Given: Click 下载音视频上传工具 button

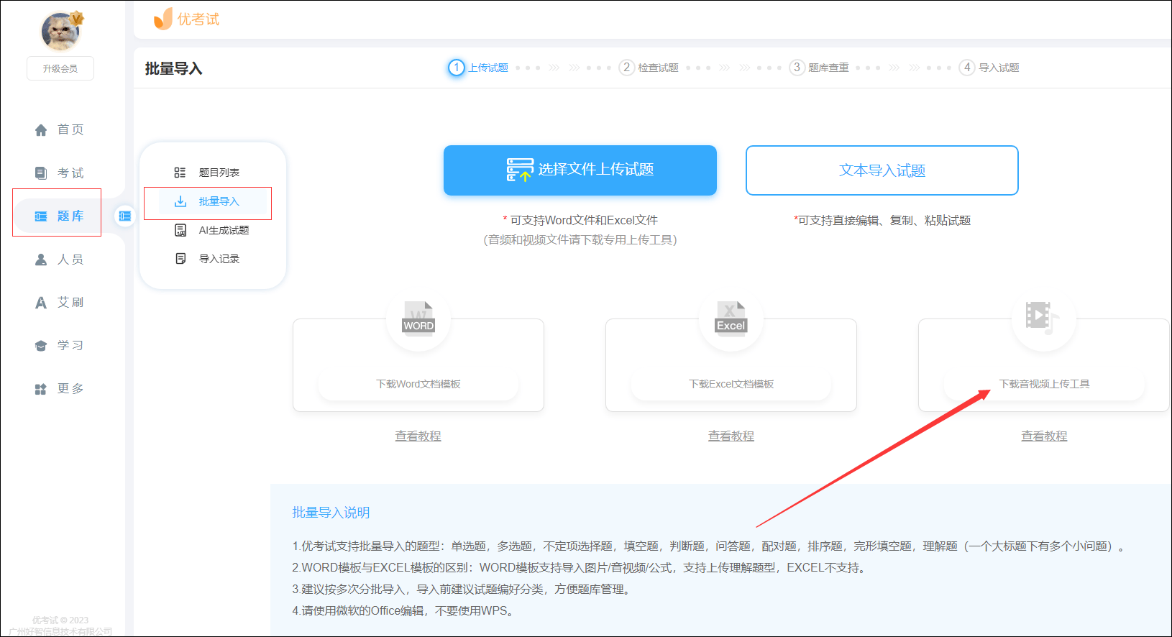Looking at the screenshot, I should pos(1044,385).
